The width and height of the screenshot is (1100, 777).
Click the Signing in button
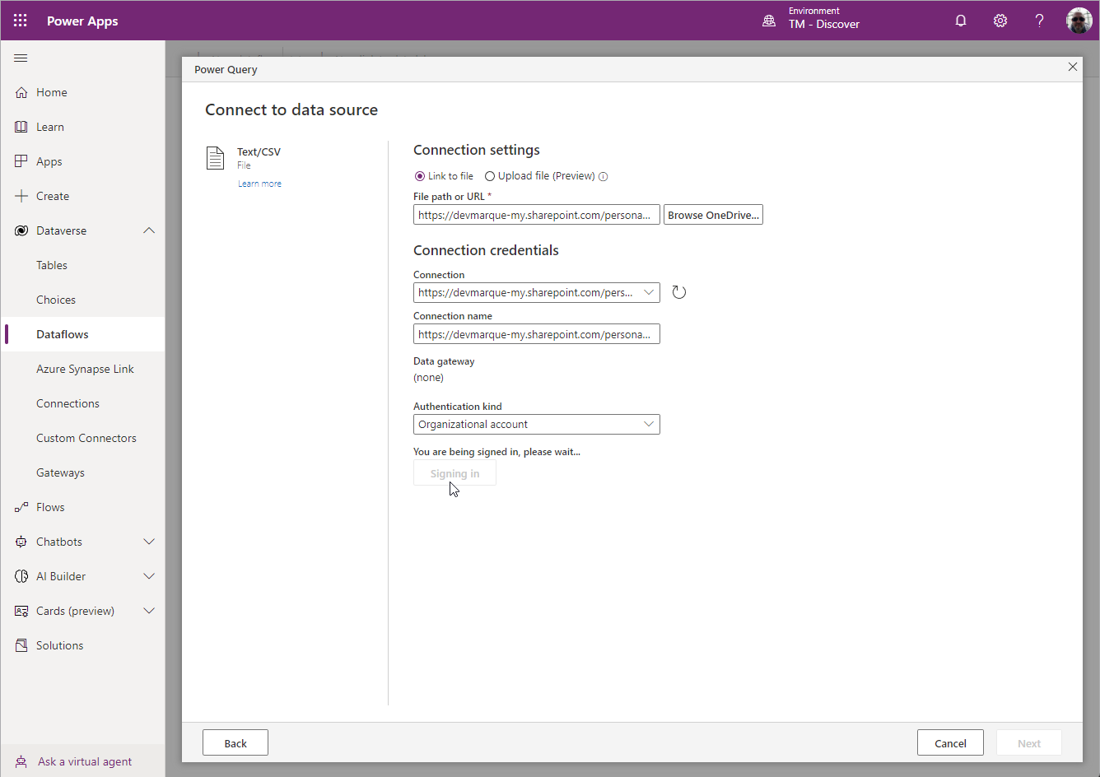click(454, 473)
